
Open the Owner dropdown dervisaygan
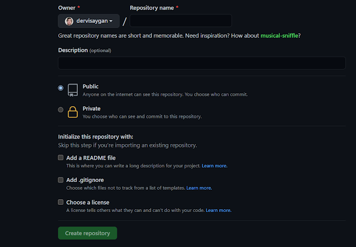pyautogui.click(x=88, y=21)
